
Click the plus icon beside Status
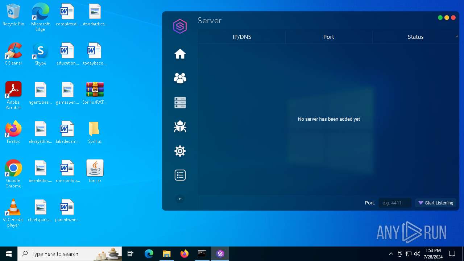point(457,36)
